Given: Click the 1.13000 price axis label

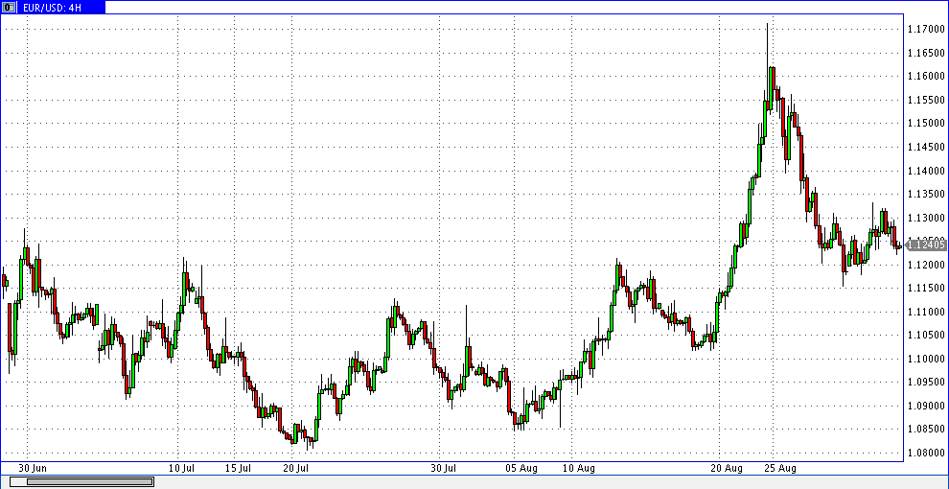Looking at the screenshot, I should pos(926,218).
